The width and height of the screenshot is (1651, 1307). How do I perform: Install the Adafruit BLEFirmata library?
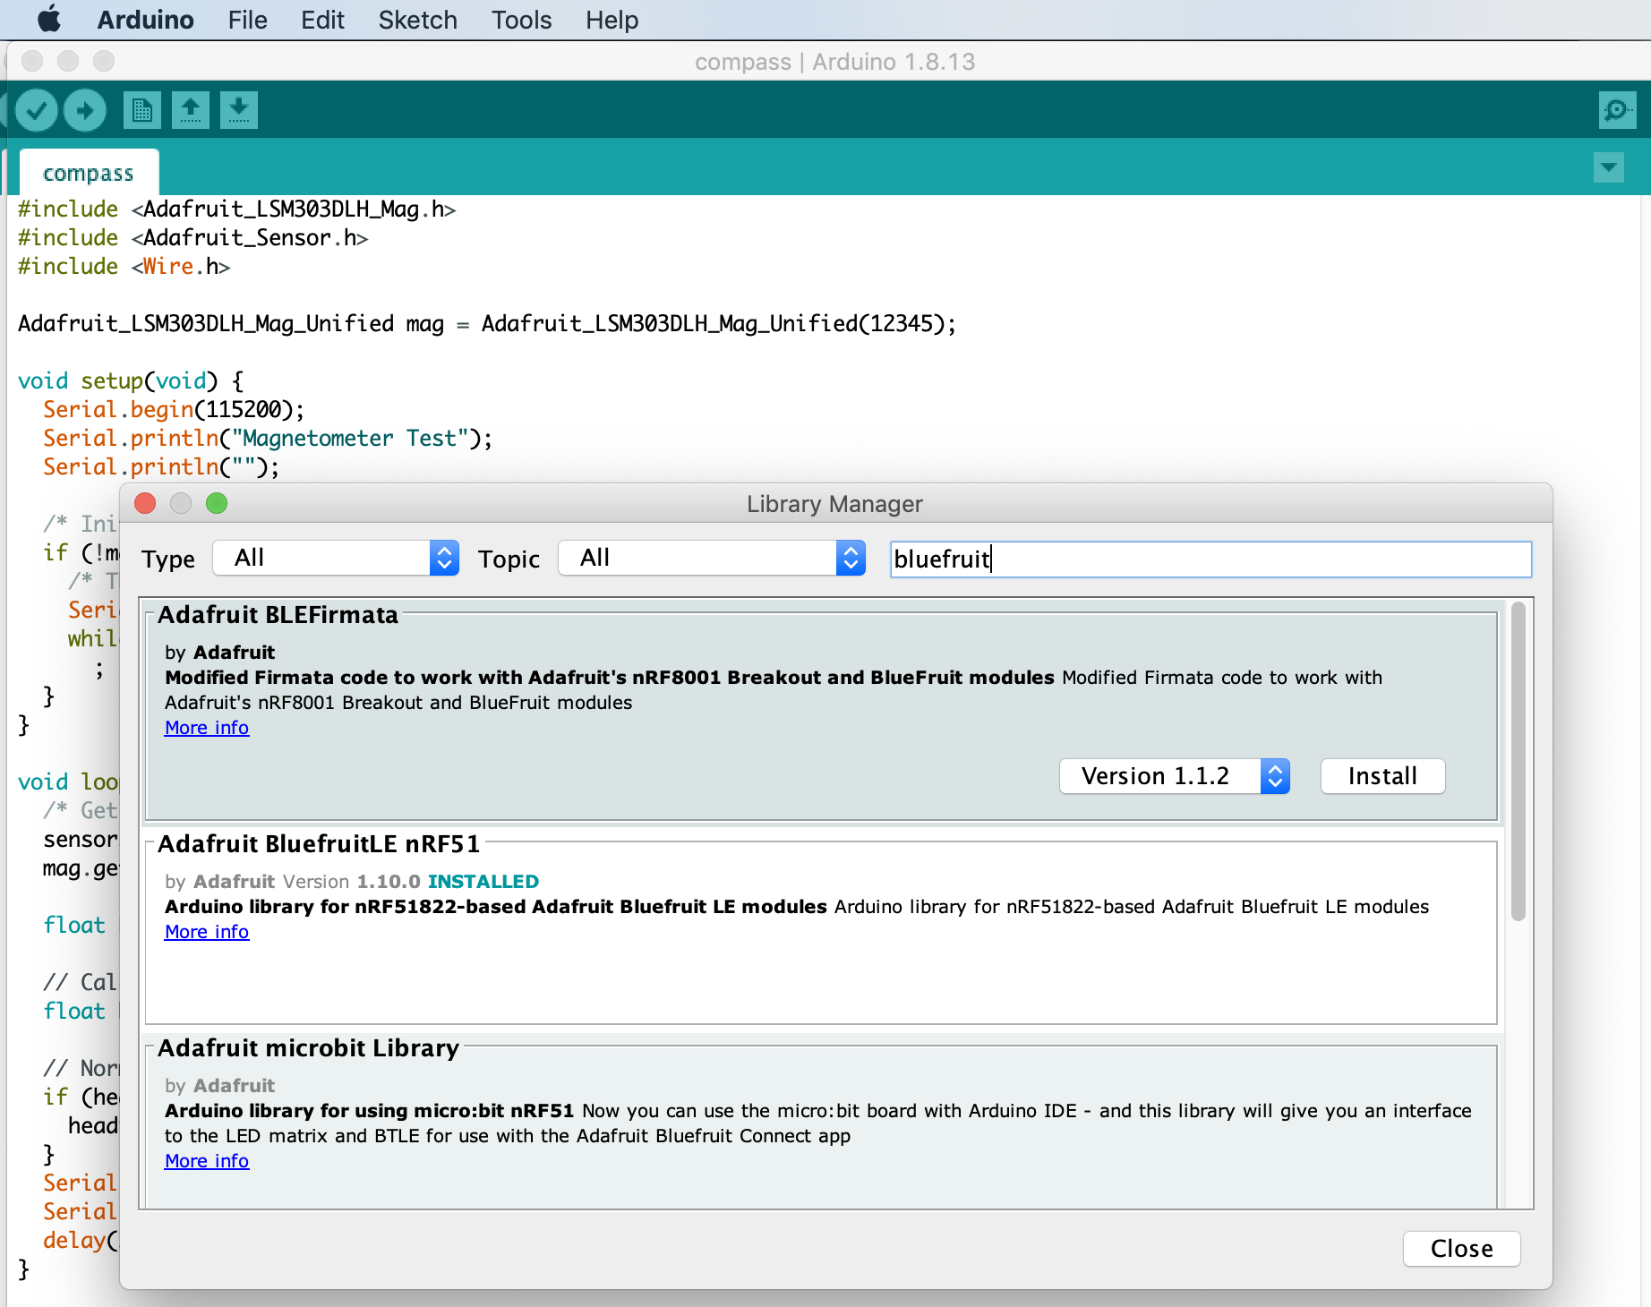point(1382,776)
